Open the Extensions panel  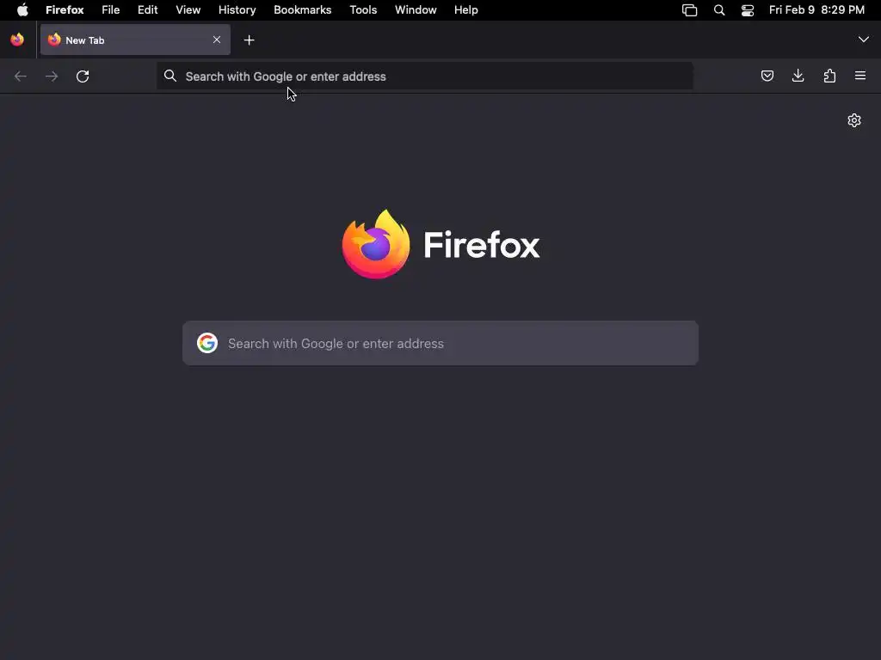tap(829, 76)
